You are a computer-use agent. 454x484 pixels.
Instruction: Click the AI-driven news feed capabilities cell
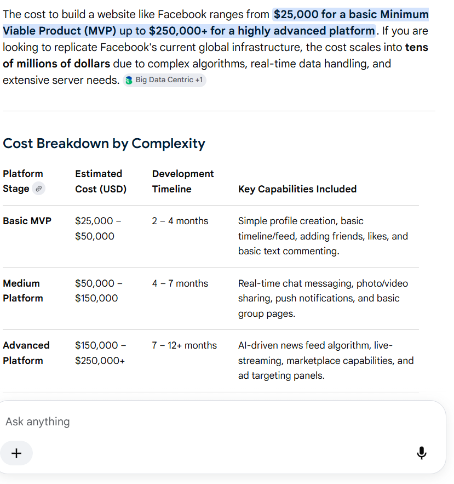326,360
